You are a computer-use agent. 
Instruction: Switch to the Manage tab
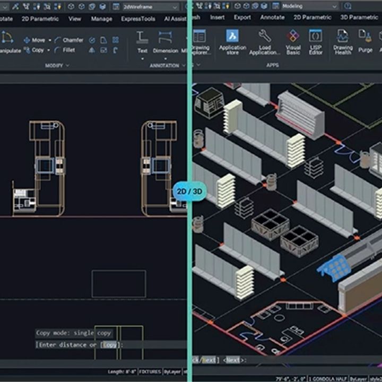point(101,19)
